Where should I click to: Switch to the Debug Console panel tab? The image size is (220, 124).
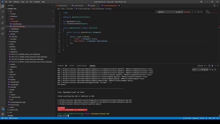click(x=82, y=66)
